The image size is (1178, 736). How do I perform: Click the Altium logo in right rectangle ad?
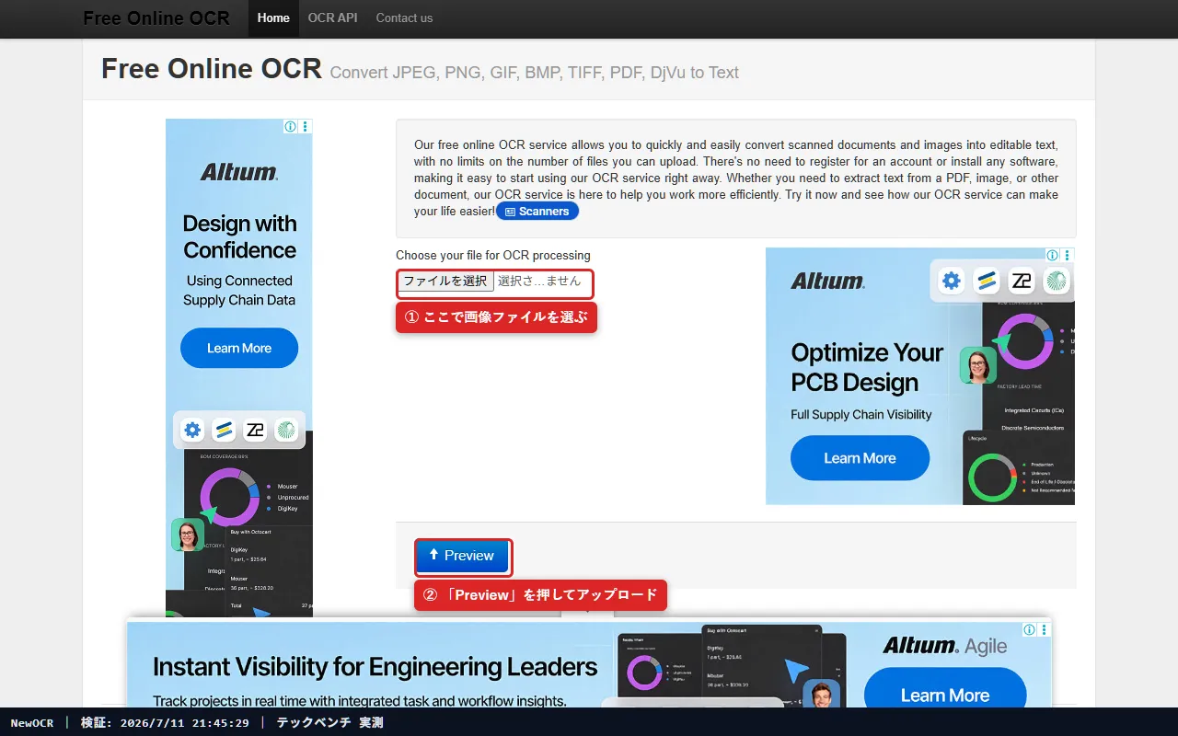click(x=827, y=282)
